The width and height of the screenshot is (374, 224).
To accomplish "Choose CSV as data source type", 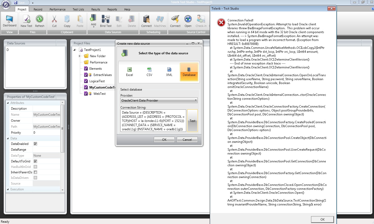I will click(x=149, y=72).
